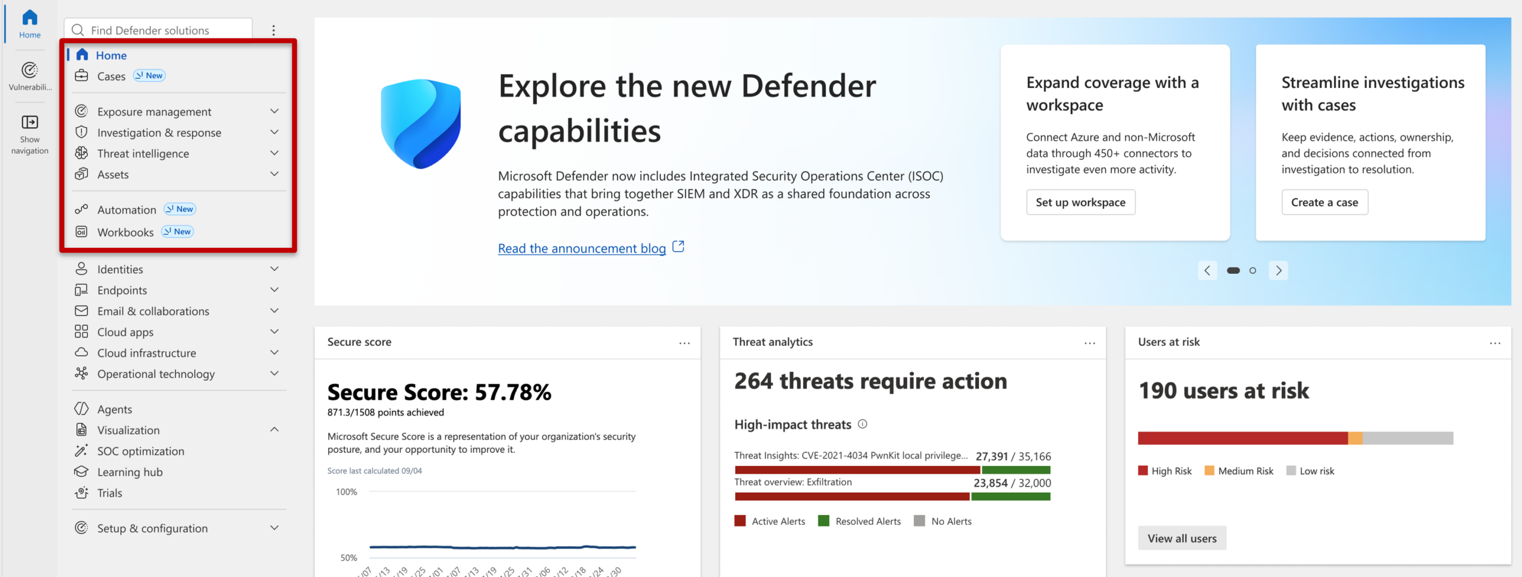The height and width of the screenshot is (577, 1522).
Task: Click the Workbooks icon
Action: click(81, 232)
